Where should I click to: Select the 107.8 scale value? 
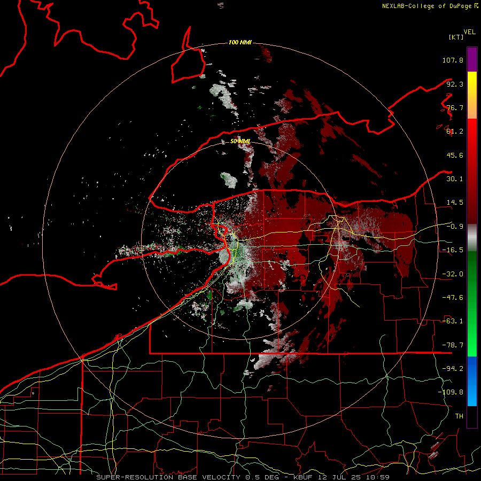pyautogui.click(x=453, y=60)
